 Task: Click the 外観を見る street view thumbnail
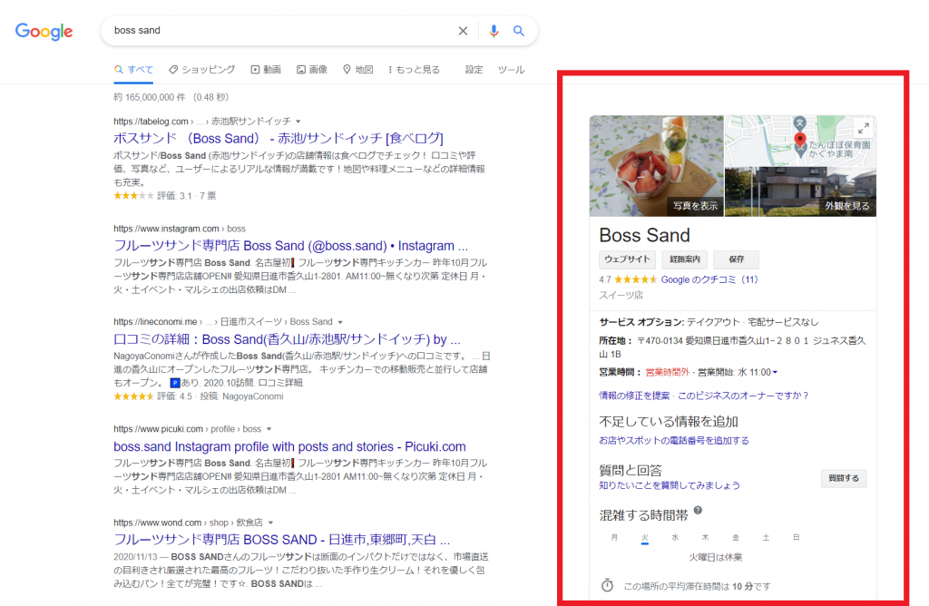tap(800, 192)
